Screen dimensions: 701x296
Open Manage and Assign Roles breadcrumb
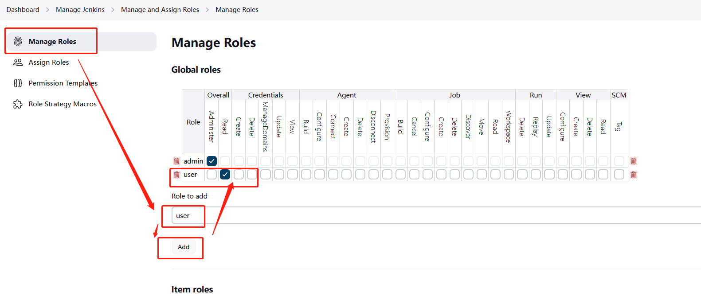[160, 10]
